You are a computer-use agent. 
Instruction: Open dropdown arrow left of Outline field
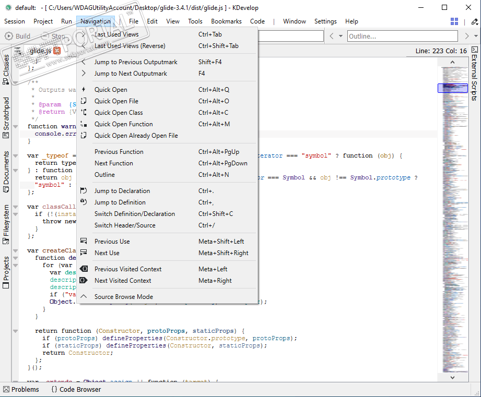[341, 36]
